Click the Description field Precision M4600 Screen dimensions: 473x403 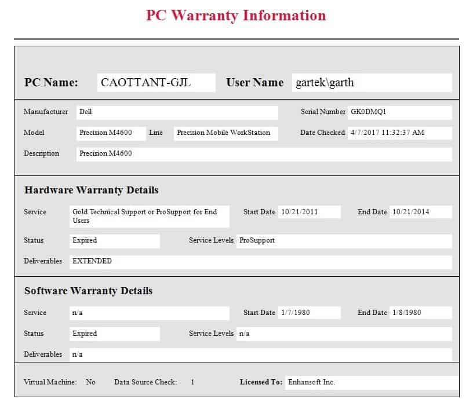pos(264,154)
